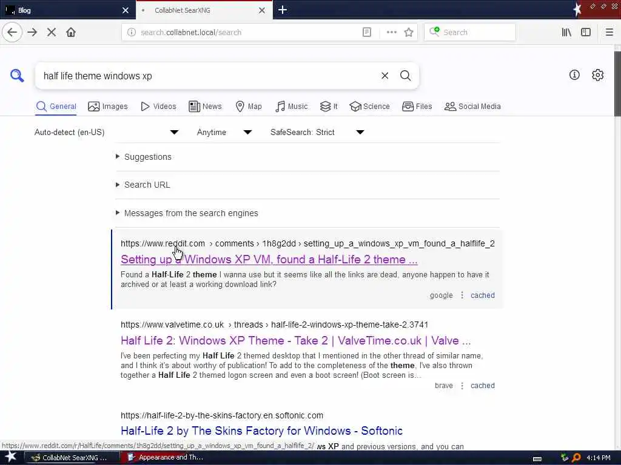Select the Social Media search category
Screen dimensions: 621x465
point(472,107)
